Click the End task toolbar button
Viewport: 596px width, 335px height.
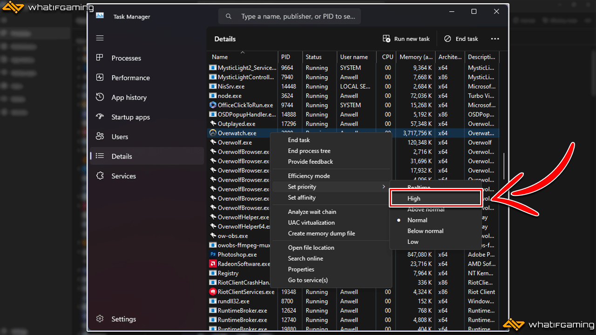pyautogui.click(x=461, y=39)
